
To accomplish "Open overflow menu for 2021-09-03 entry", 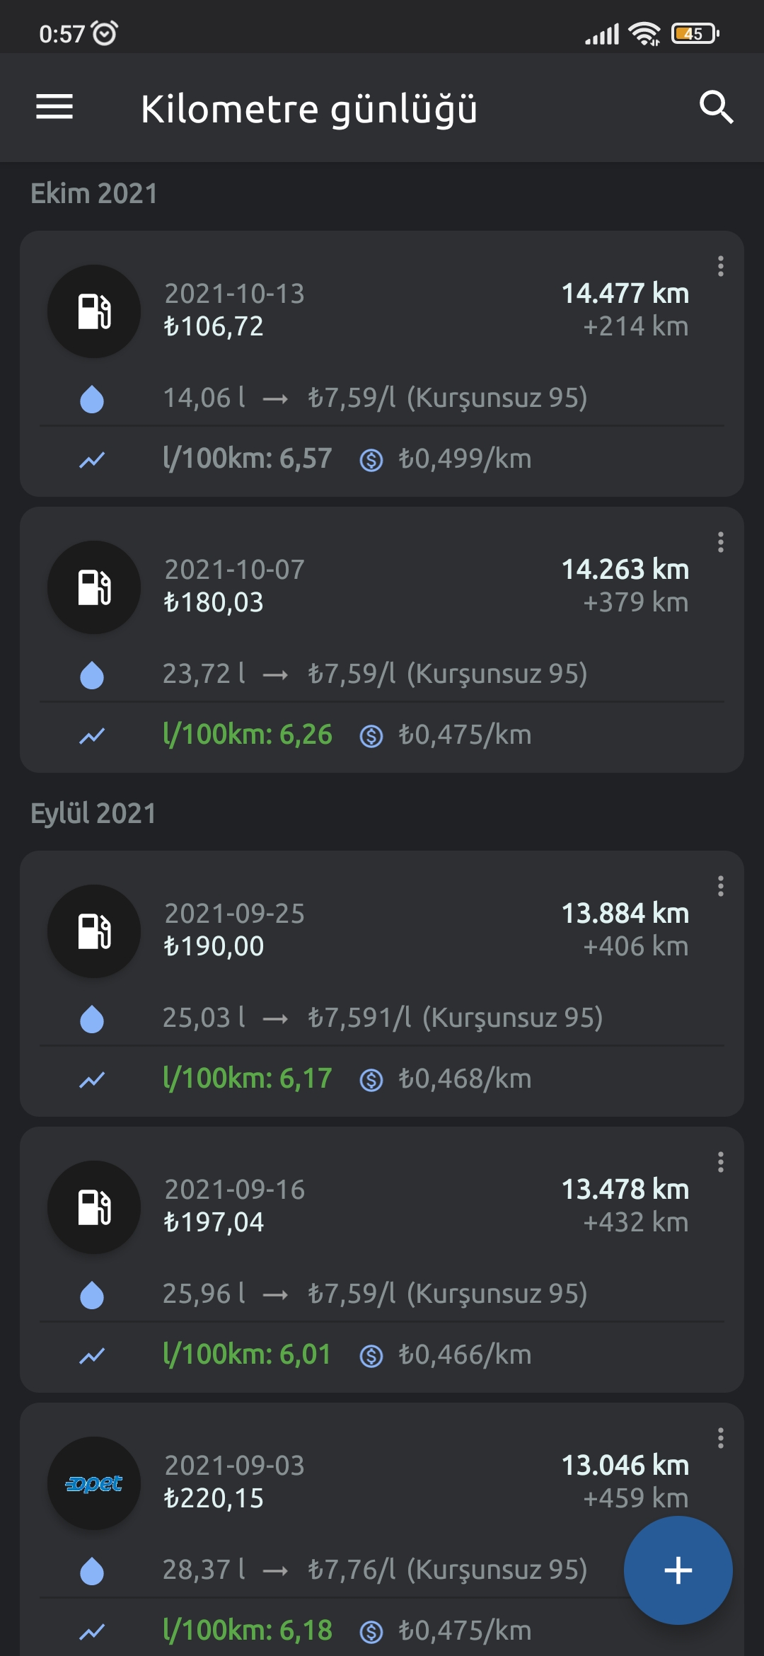I will pyautogui.click(x=720, y=1439).
